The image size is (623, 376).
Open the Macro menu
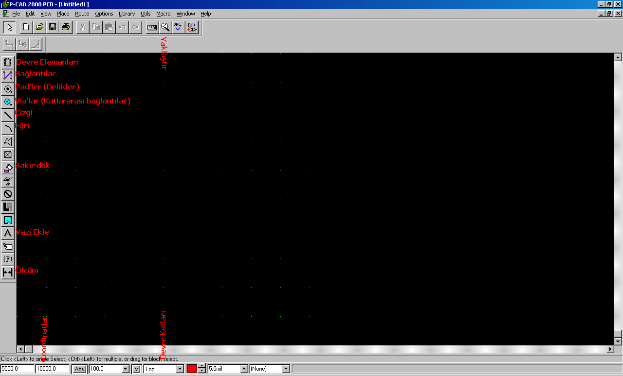coord(164,14)
